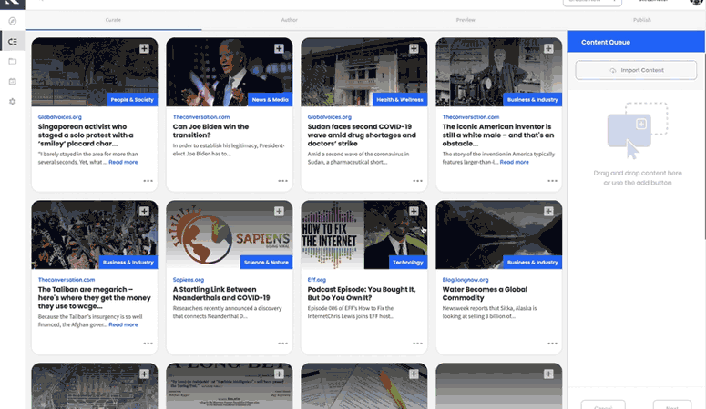This screenshot has height=409, width=706.
Task: Open more options for American inventor card
Action: [x=552, y=181]
